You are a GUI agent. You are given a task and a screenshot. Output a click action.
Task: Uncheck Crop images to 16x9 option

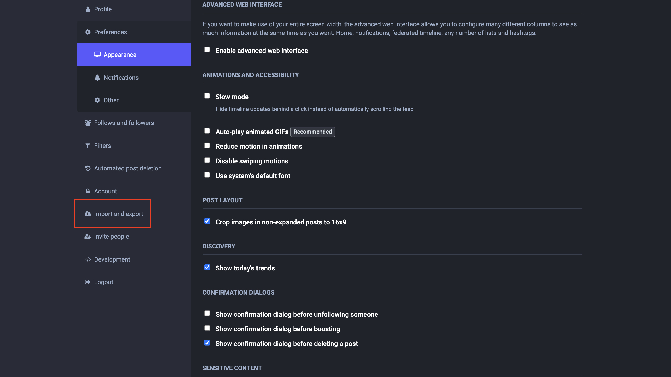[x=207, y=221]
